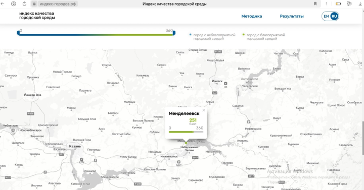
Task: Click the Нижнекамск label on map
Action: (169, 156)
